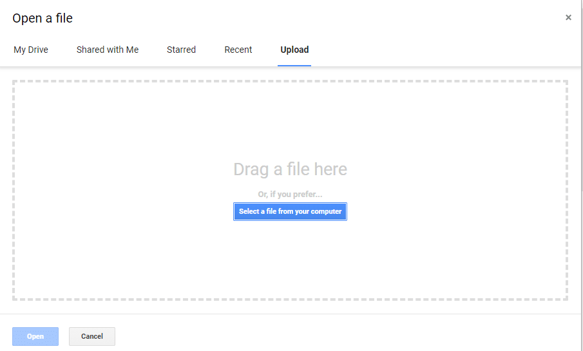The width and height of the screenshot is (583, 351).
Task: Click the dashed border of the upload area
Action: click(290, 81)
